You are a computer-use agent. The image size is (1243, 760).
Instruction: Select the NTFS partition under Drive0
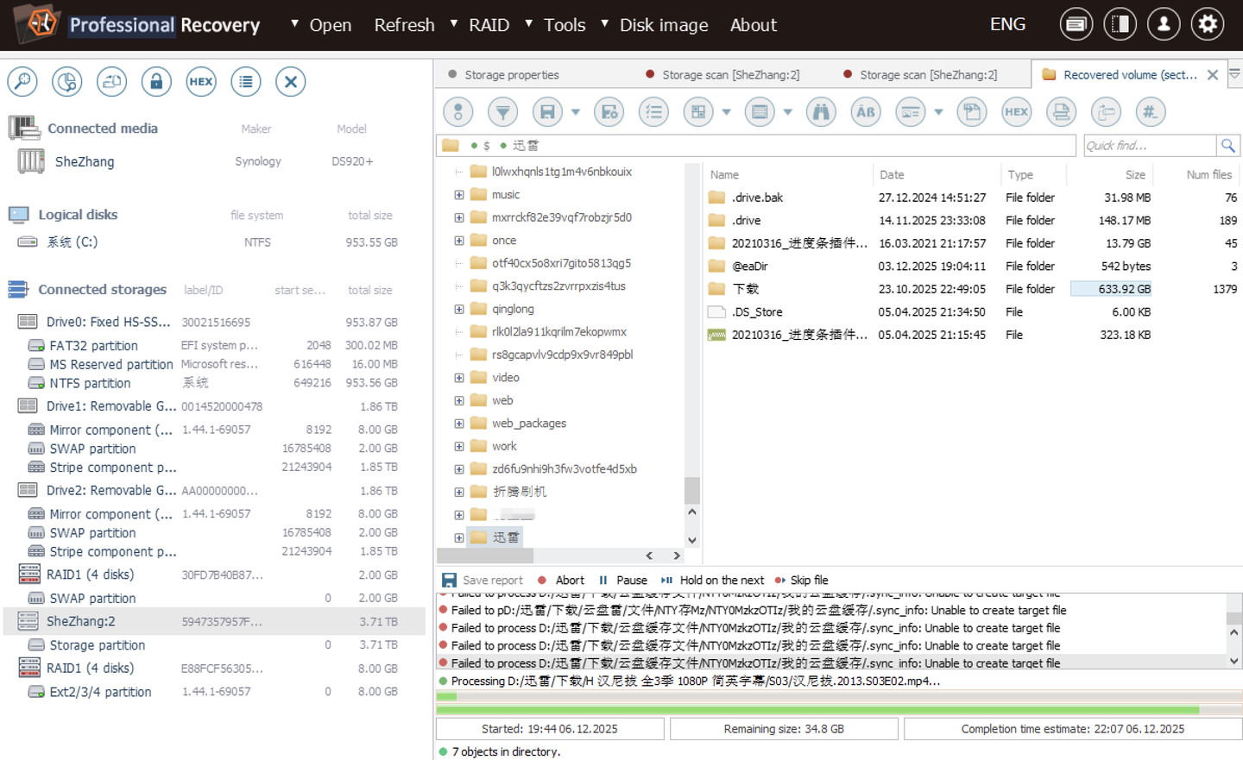(x=214, y=383)
